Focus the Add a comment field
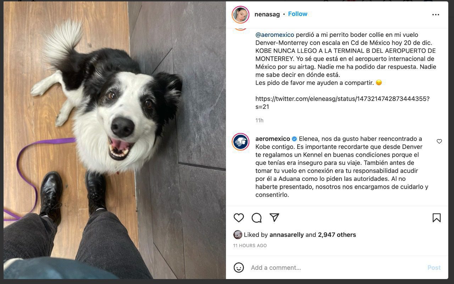The width and height of the screenshot is (454, 284). coord(335,268)
